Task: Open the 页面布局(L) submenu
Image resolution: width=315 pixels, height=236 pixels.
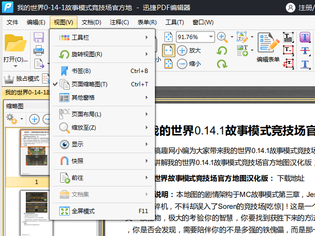Action: pyautogui.click(x=102, y=114)
